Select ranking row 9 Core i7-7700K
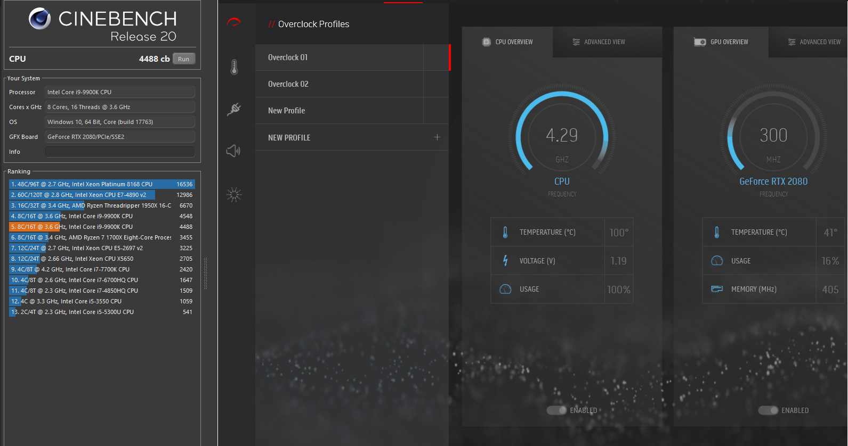Viewport: 848px width, 446px height. coord(102,269)
